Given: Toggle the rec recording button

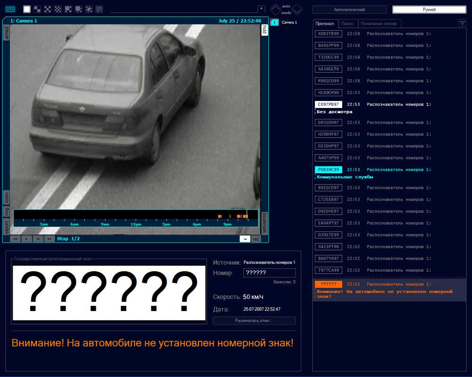Looking at the screenshot, I should pos(256,239).
